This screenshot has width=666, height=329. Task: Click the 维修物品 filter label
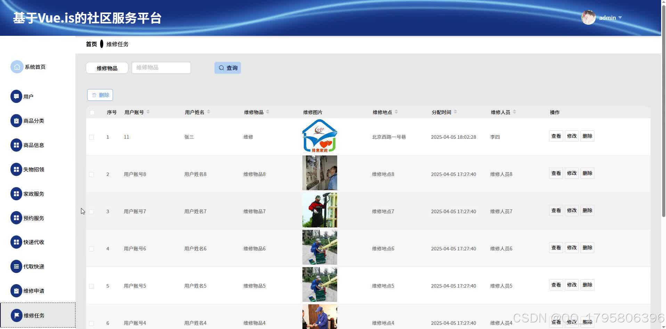(x=107, y=68)
